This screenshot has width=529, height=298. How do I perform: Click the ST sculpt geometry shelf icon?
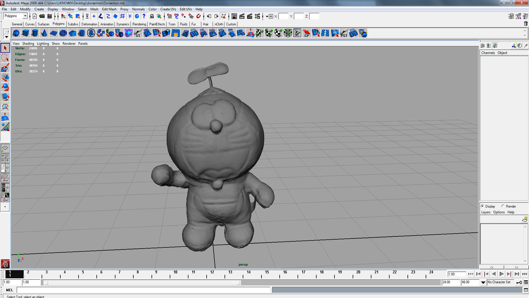(138, 33)
